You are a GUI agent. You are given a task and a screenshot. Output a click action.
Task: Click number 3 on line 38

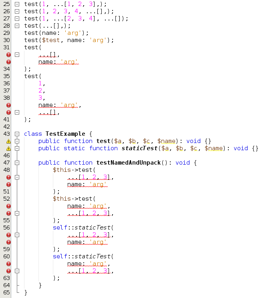point(40,98)
